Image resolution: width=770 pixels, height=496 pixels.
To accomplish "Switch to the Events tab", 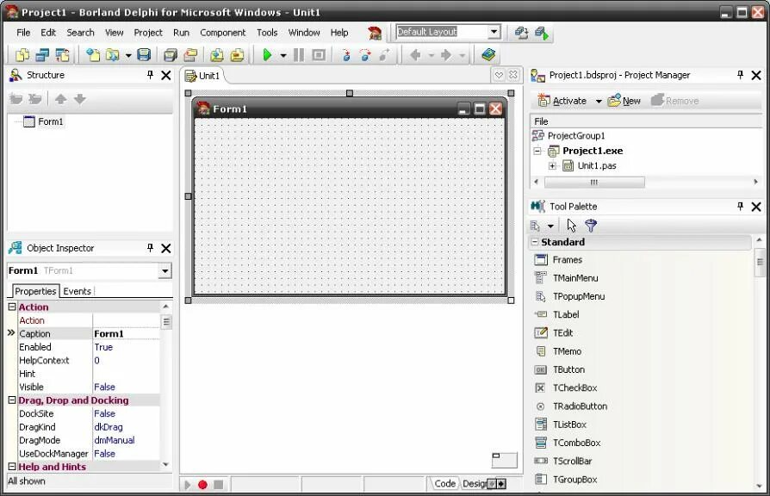I will 78,291.
